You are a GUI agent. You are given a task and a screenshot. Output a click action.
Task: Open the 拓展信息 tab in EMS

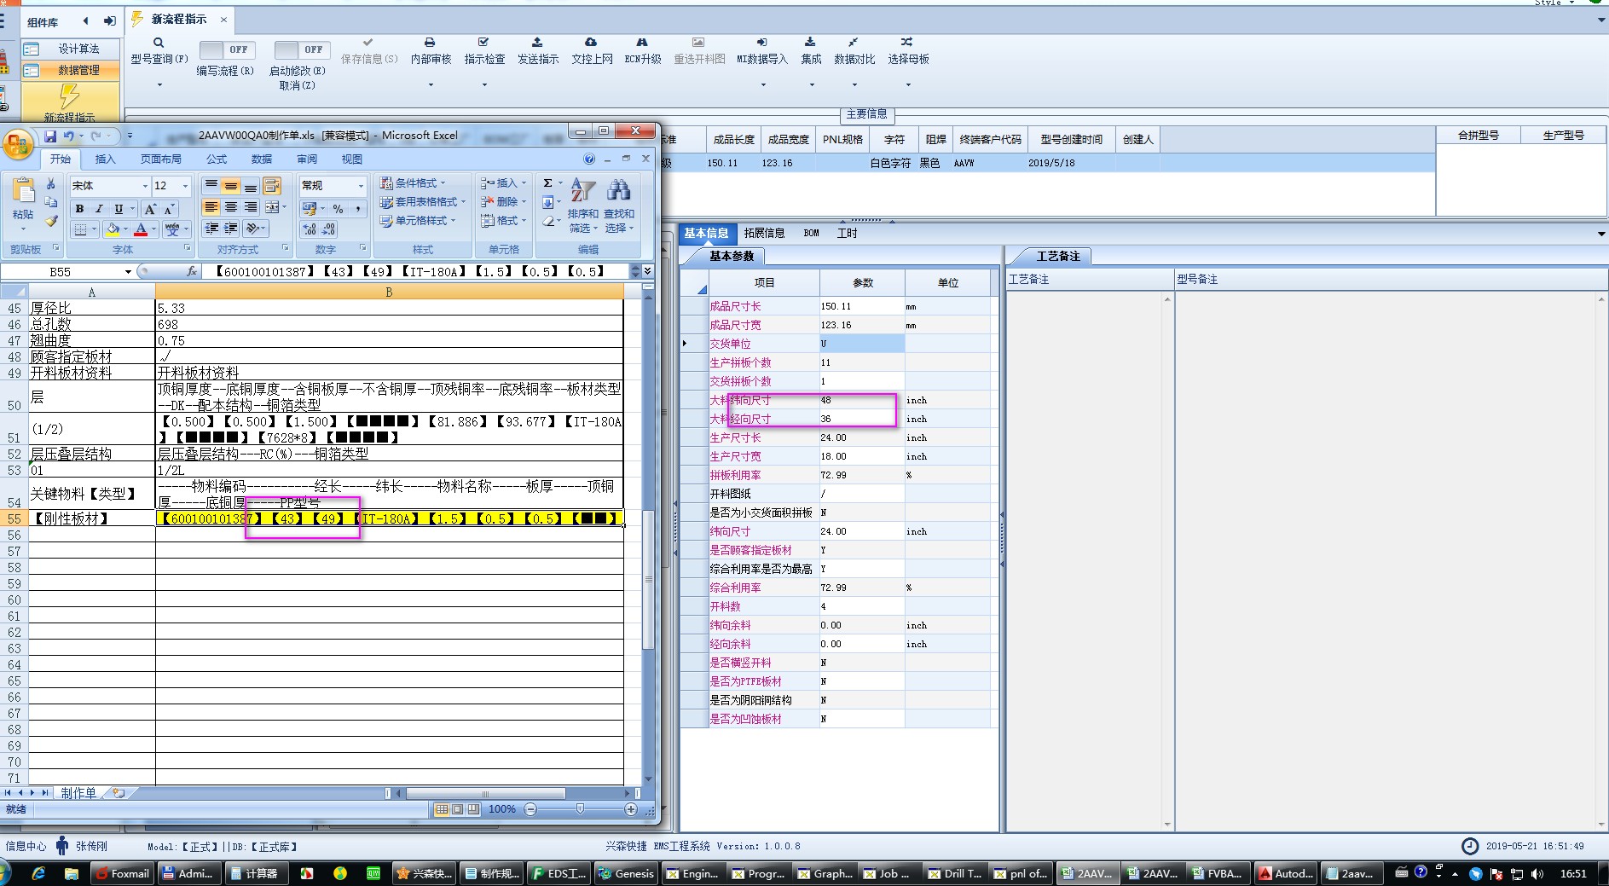pyautogui.click(x=764, y=233)
